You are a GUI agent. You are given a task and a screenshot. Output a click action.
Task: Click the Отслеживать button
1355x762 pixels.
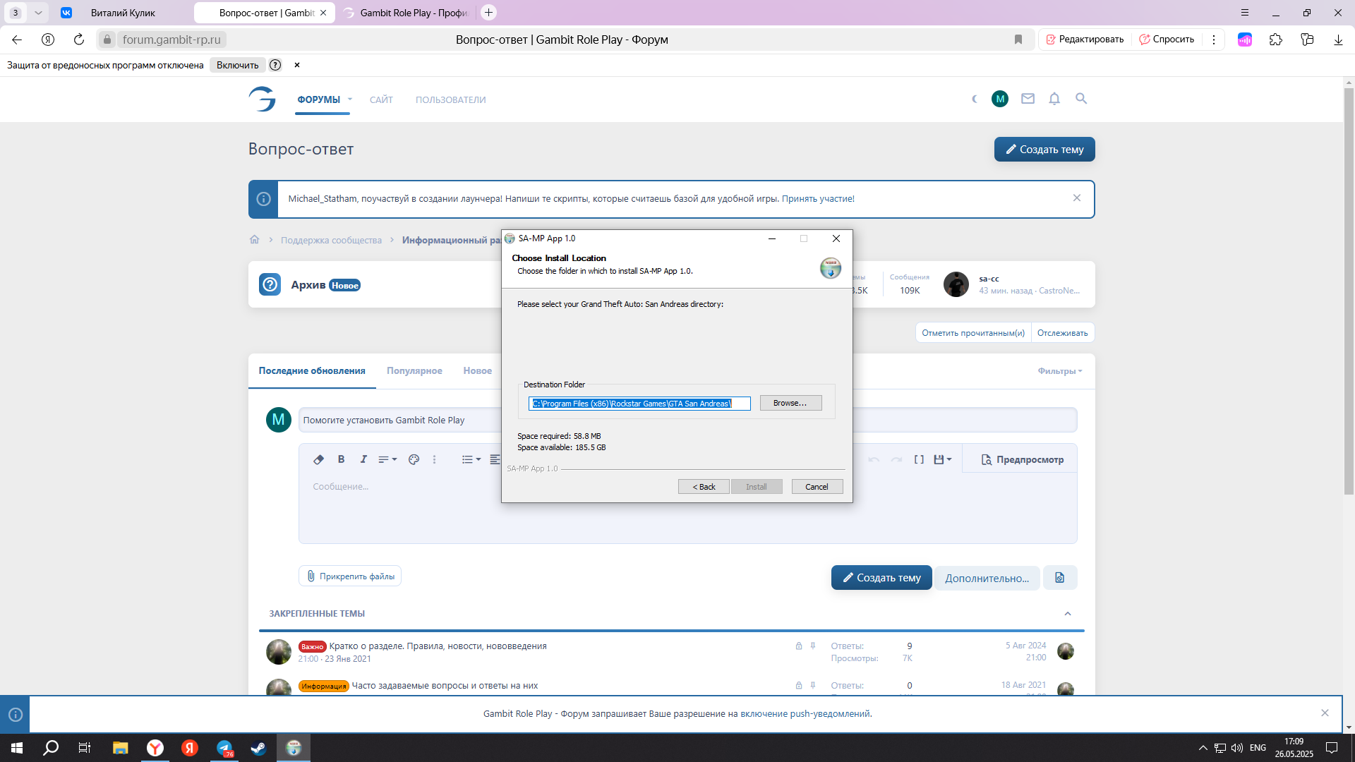point(1063,333)
